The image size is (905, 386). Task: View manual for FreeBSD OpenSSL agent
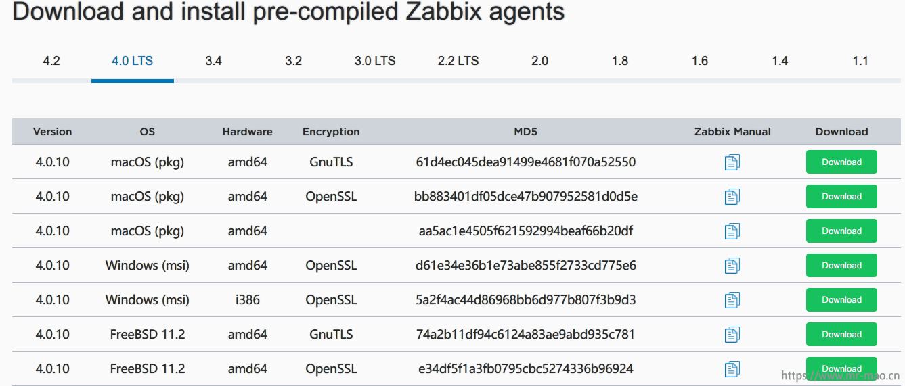click(732, 369)
